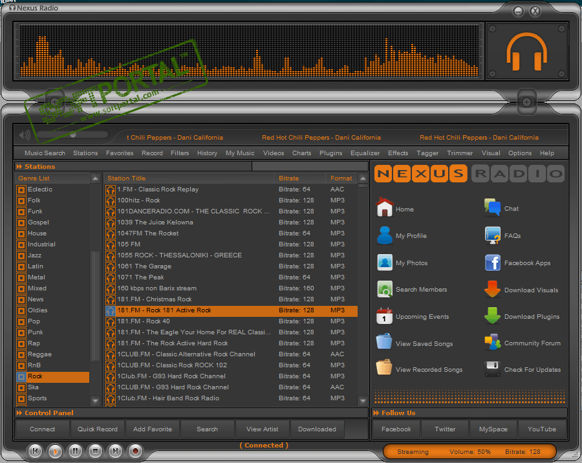Image resolution: width=582 pixels, height=463 pixels.
Task: Expand the Stations panel header arrow
Action: tap(19, 166)
